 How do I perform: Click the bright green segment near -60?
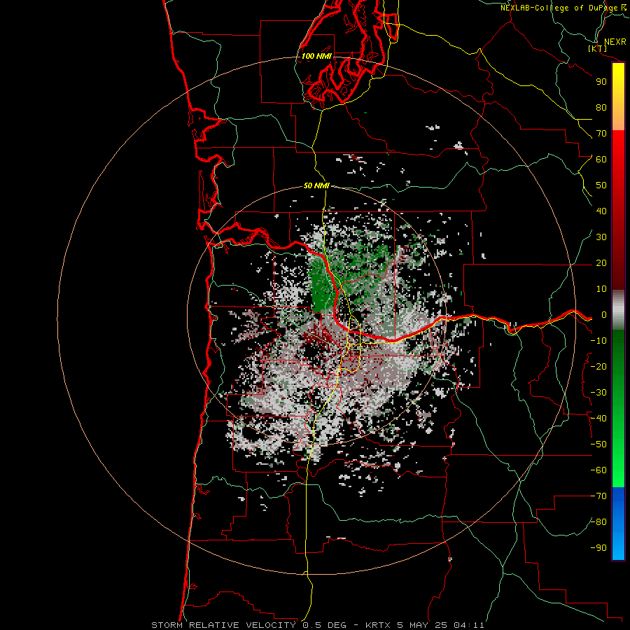click(618, 472)
